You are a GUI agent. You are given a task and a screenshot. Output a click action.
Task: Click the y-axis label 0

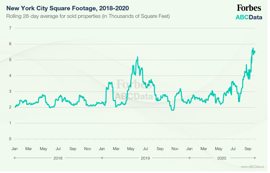tap(10, 139)
